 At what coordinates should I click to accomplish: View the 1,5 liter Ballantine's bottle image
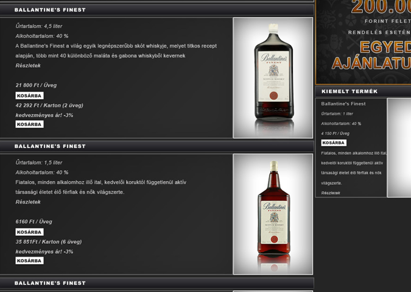(273, 214)
